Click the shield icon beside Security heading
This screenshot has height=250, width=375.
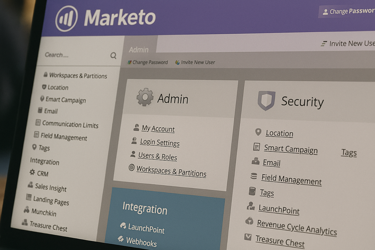pos(267,100)
